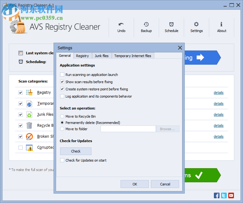Open details link for Junk Files row
The width and height of the screenshot is (243, 203).
pos(219,115)
